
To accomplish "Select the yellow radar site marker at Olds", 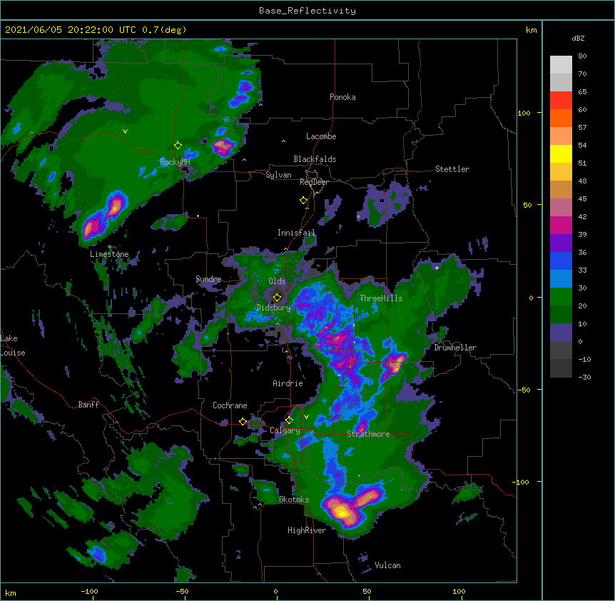I will tap(277, 297).
